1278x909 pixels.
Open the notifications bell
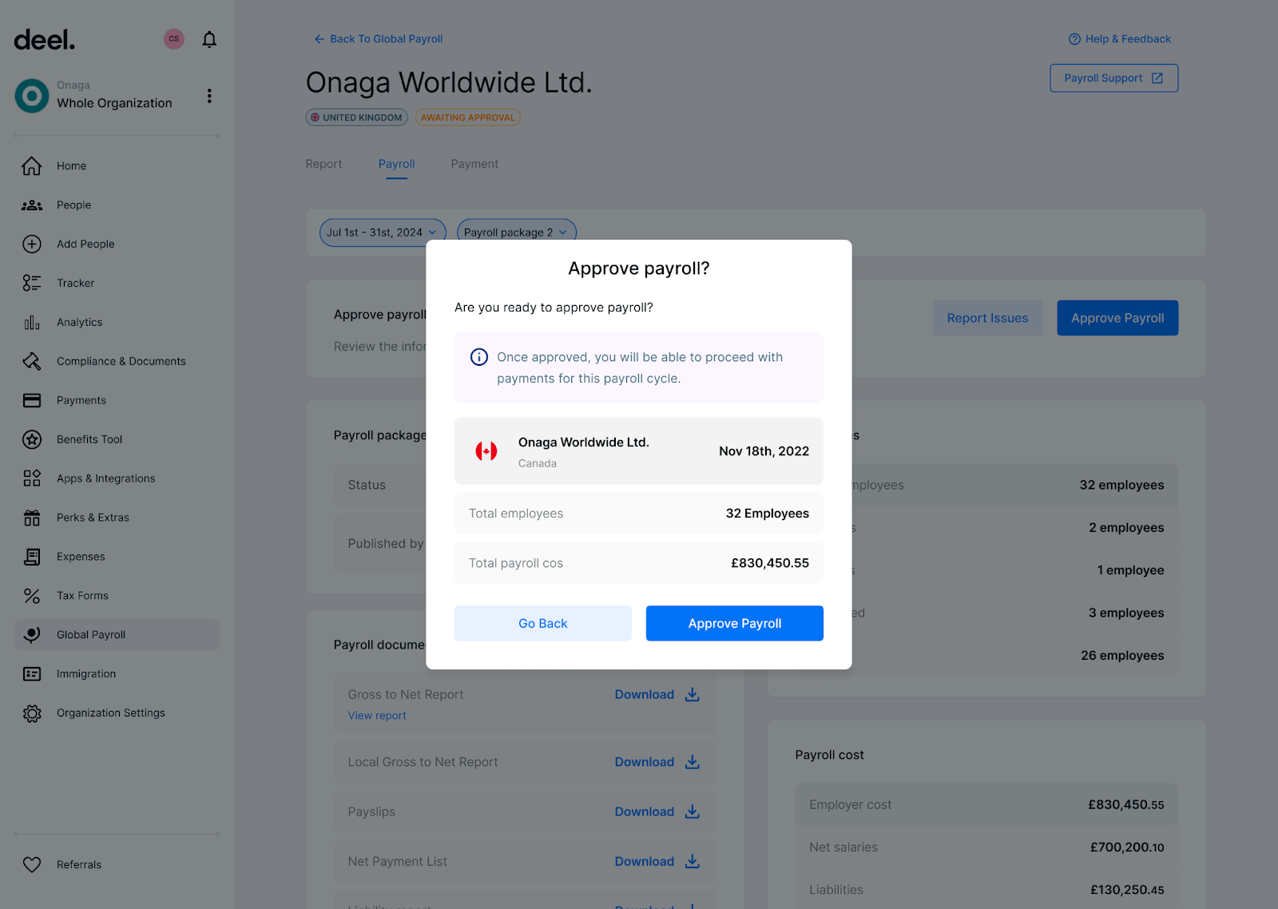pos(209,39)
